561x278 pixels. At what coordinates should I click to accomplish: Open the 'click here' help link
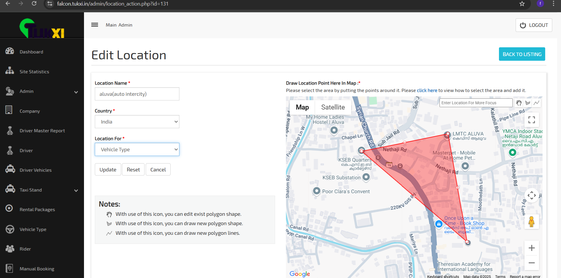click(x=427, y=91)
